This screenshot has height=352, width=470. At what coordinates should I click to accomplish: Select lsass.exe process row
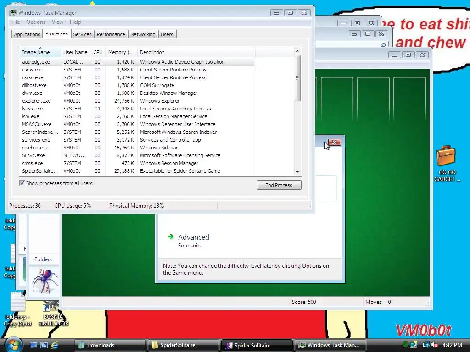(x=137, y=109)
